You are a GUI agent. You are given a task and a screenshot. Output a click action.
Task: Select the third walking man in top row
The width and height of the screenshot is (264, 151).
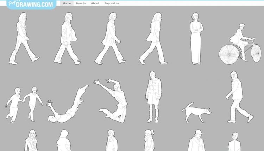[110, 39]
